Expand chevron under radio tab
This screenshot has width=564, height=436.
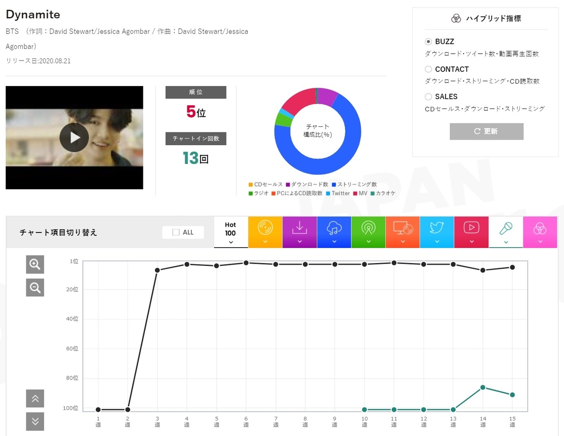(x=368, y=242)
